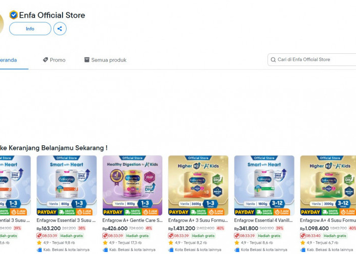The height and width of the screenshot is (254, 356).
Task: Click the Semua produk box icon
Action: (x=87, y=59)
